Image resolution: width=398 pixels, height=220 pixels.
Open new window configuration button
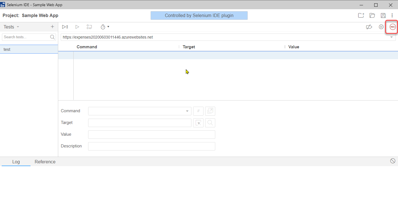pos(210,111)
